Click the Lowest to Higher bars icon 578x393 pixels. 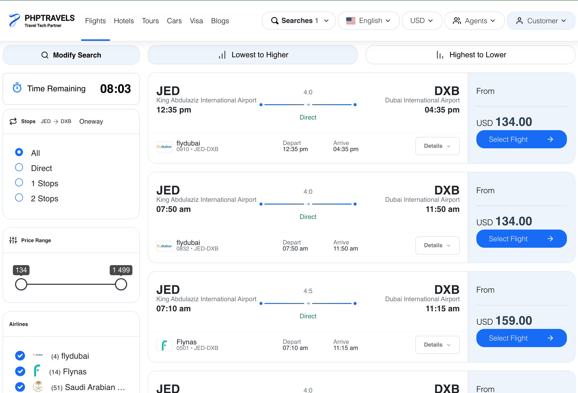(222, 55)
